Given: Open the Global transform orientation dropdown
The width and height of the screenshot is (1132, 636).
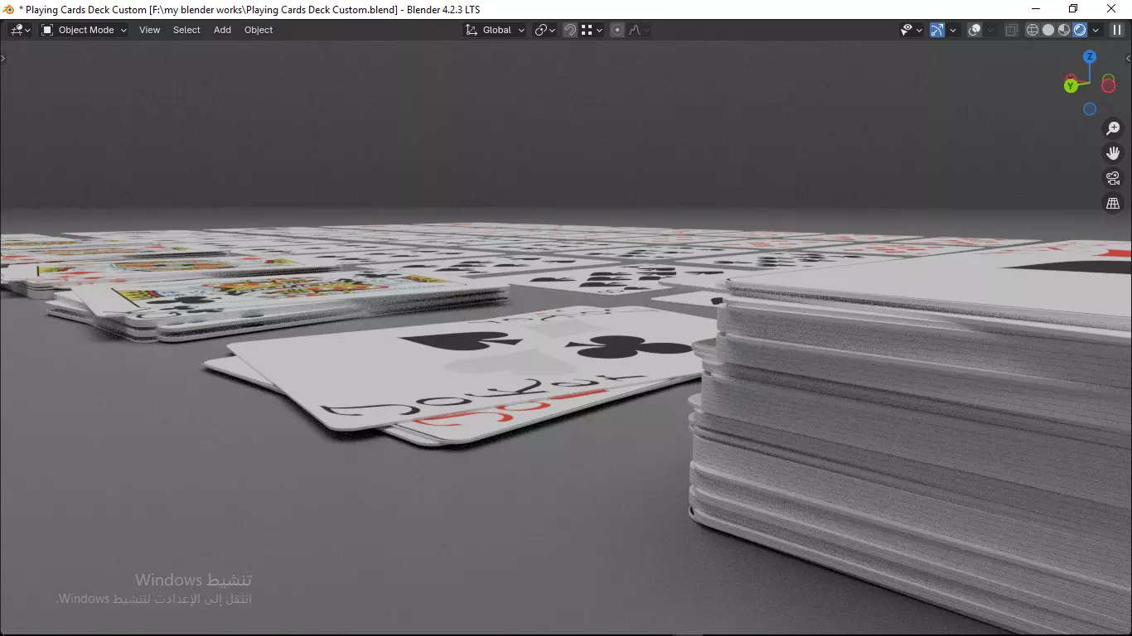Looking at the screenshot, I should click(495, 30).
